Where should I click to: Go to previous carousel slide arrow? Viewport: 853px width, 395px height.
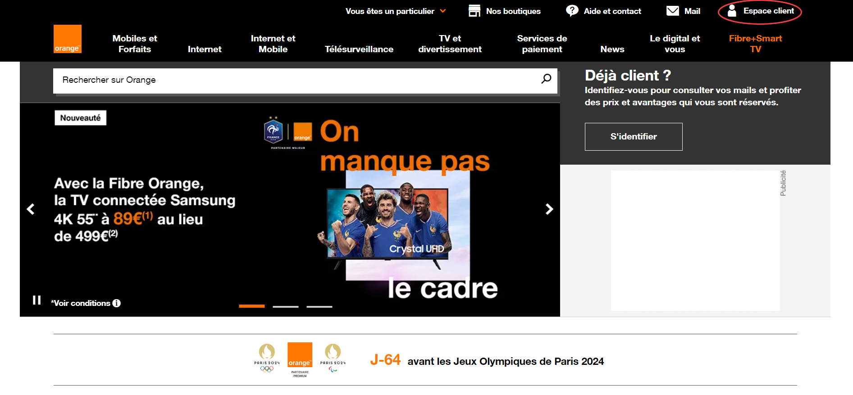[x=31, y=209]
